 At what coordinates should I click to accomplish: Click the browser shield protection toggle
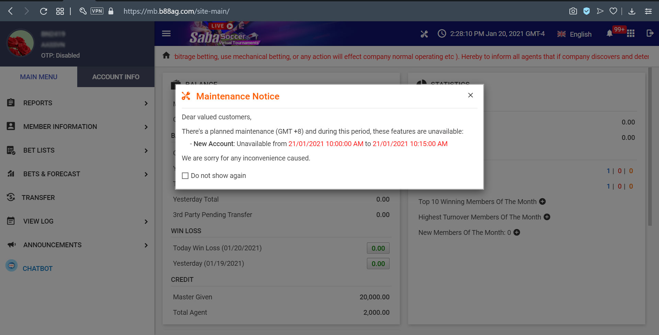coord(587,11)
